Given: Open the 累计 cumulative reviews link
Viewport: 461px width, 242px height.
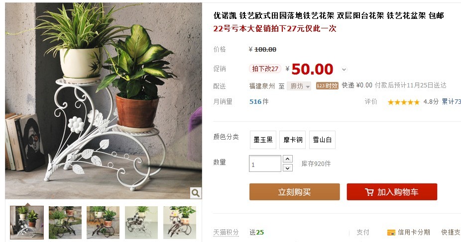Looking at the screenshot, I should tap(452, 102).
